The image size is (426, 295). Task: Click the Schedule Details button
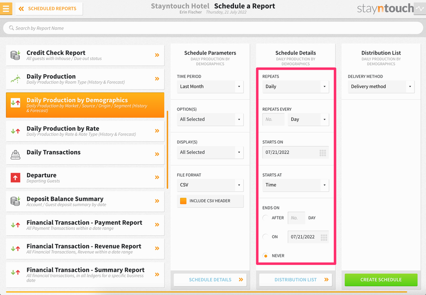(210, 280)
